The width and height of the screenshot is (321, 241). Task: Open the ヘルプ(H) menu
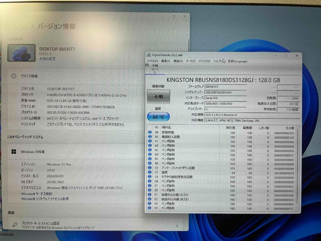tap(219, 61)
